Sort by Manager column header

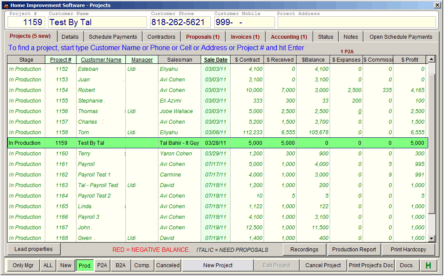pyautogui.click(x=142, y=60)
